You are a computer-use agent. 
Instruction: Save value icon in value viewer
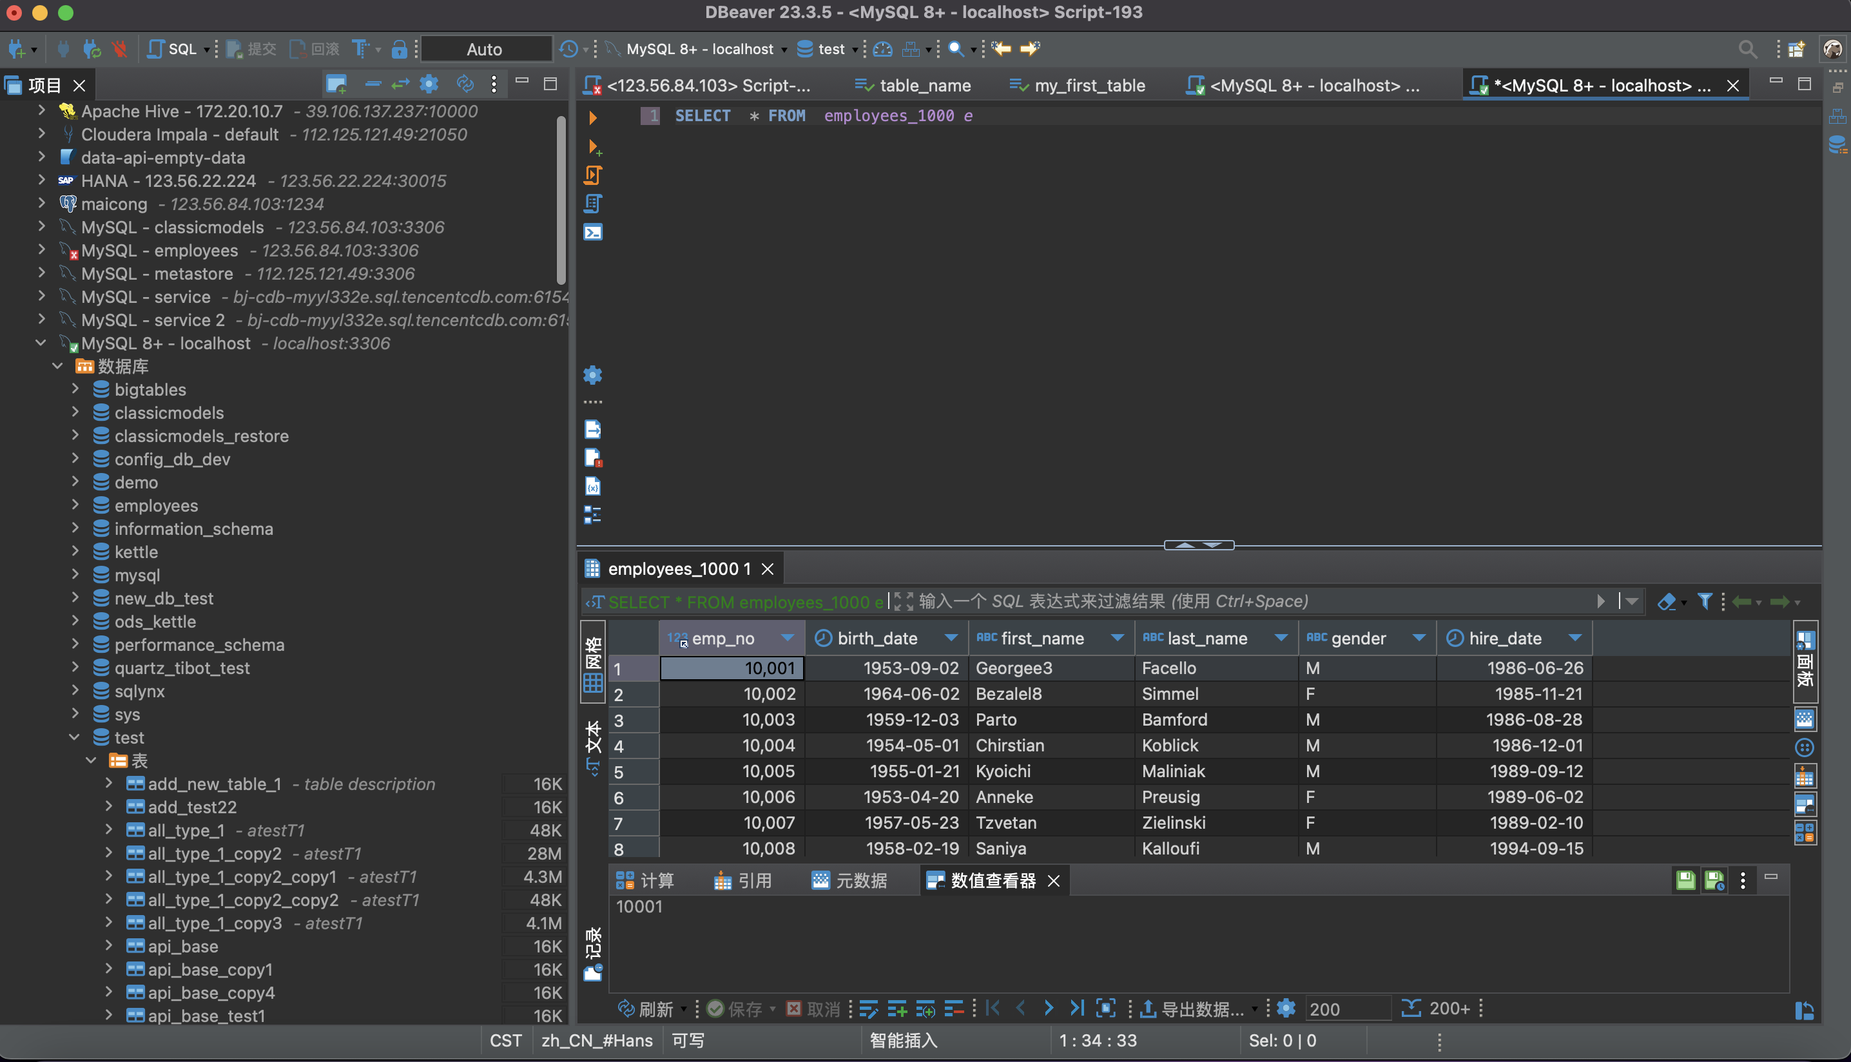[x=1685, y=881]
